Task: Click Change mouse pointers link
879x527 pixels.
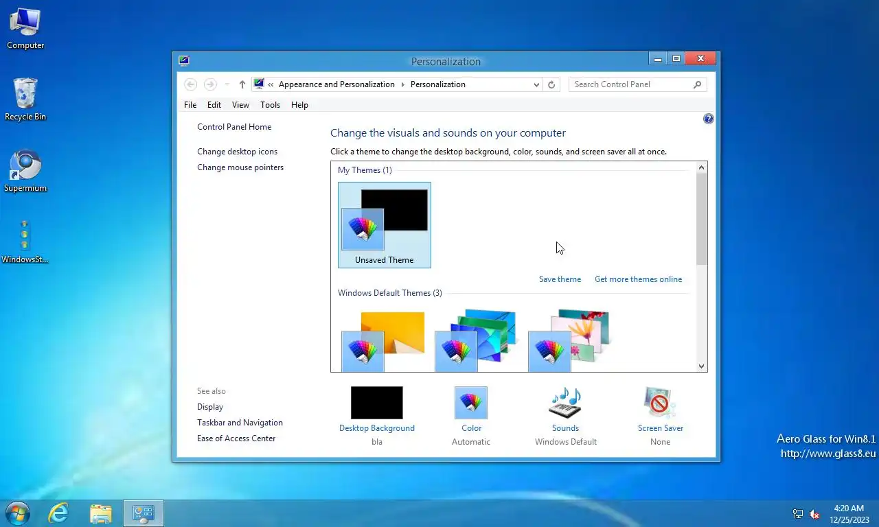Action: point(240,167)
